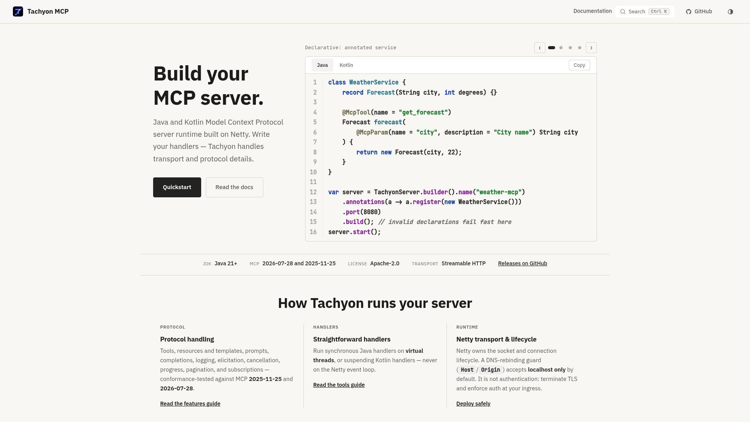Click the 'Build your MCP server.' heading
This screenshot has height=422, width=750.
pos(209,86)
